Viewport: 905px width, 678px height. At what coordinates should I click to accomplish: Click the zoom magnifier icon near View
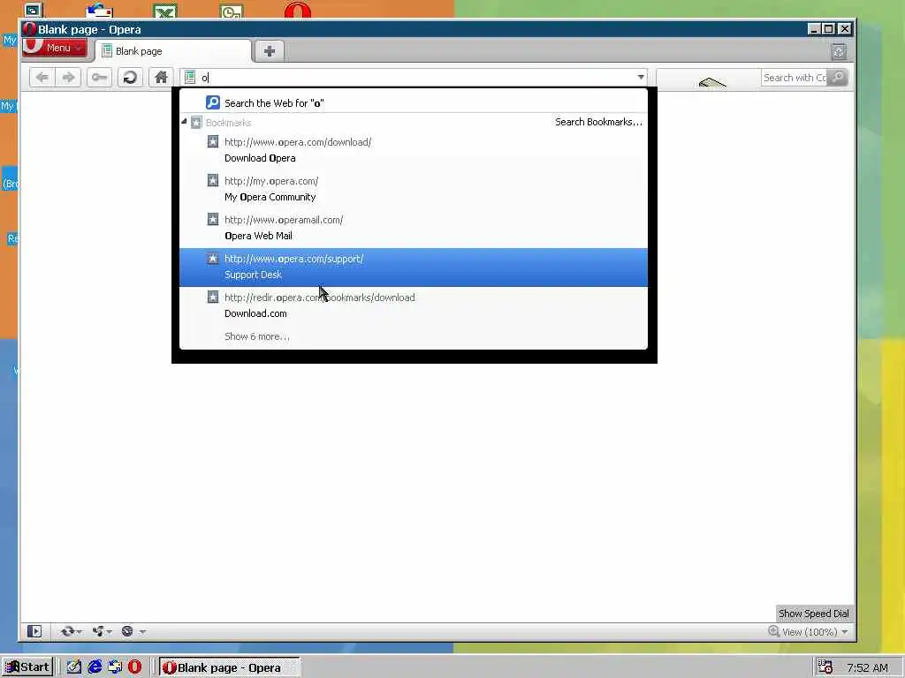point(774,631)
